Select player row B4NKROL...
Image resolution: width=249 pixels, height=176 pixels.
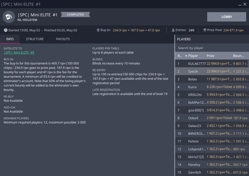[211, 134]
